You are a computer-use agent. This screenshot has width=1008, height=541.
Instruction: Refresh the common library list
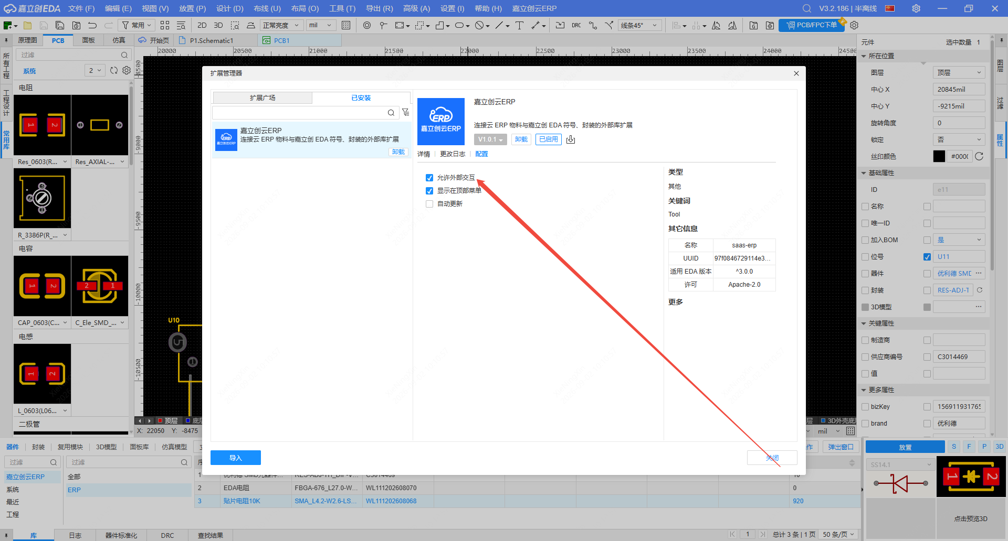tap(114, 70)
